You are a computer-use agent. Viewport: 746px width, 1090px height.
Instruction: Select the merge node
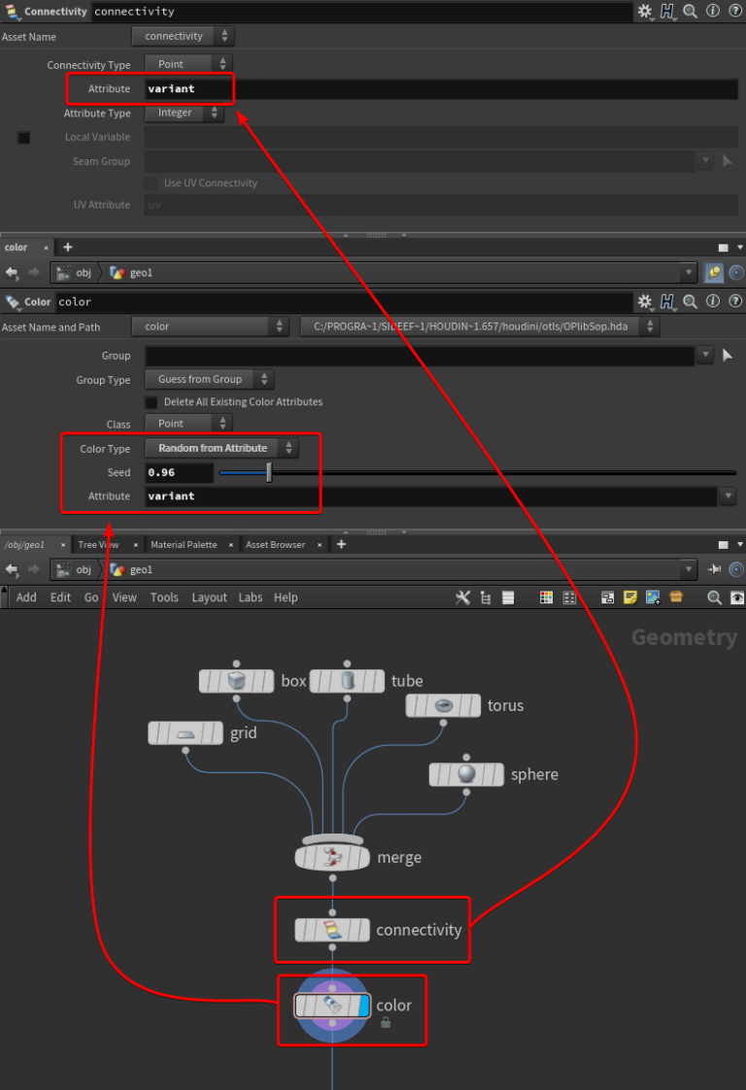tap(332, 857)
